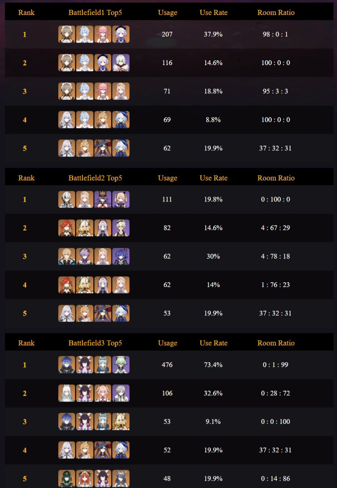337x488 pixels.
Task: Click first character icon in Battlefield1 rank 1
Action: tap(67, 34)
